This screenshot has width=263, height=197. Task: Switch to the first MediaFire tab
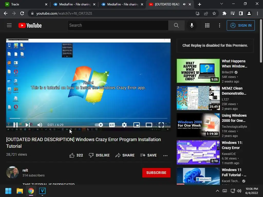[x=74, y=4]
